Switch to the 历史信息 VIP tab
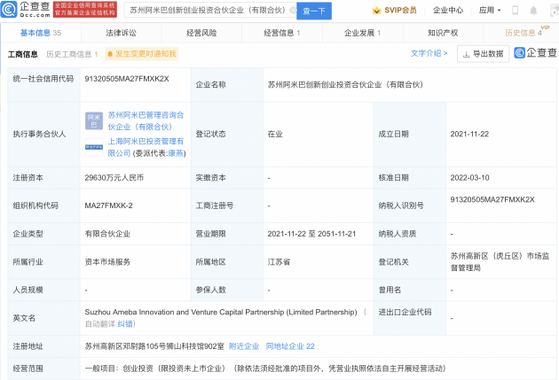This screenshot has height=380, width=559. pyautogui.click(x=524, y=33)
